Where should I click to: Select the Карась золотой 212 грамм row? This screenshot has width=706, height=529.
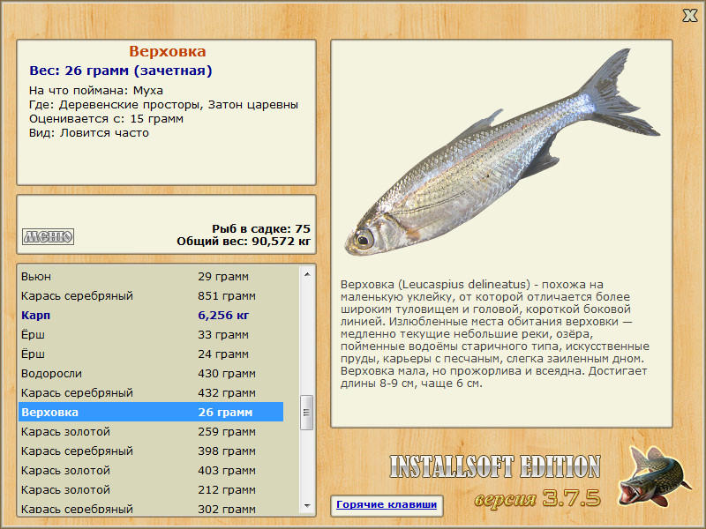point(151,489)
